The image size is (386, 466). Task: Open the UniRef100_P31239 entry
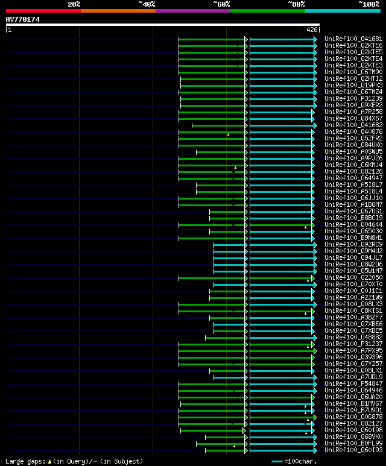[x=353, y=99]
